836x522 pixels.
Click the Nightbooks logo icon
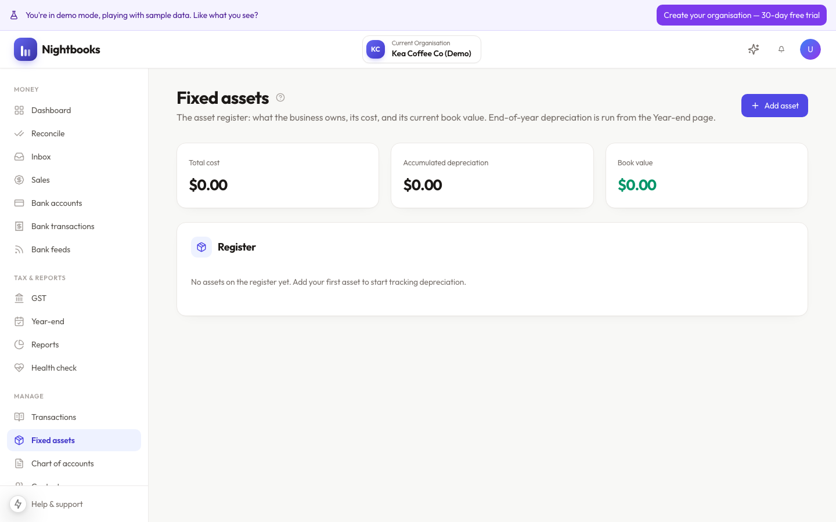pos(26,49)
